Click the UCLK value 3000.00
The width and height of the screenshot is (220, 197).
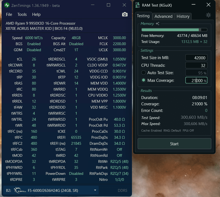(x=119, y=50)
